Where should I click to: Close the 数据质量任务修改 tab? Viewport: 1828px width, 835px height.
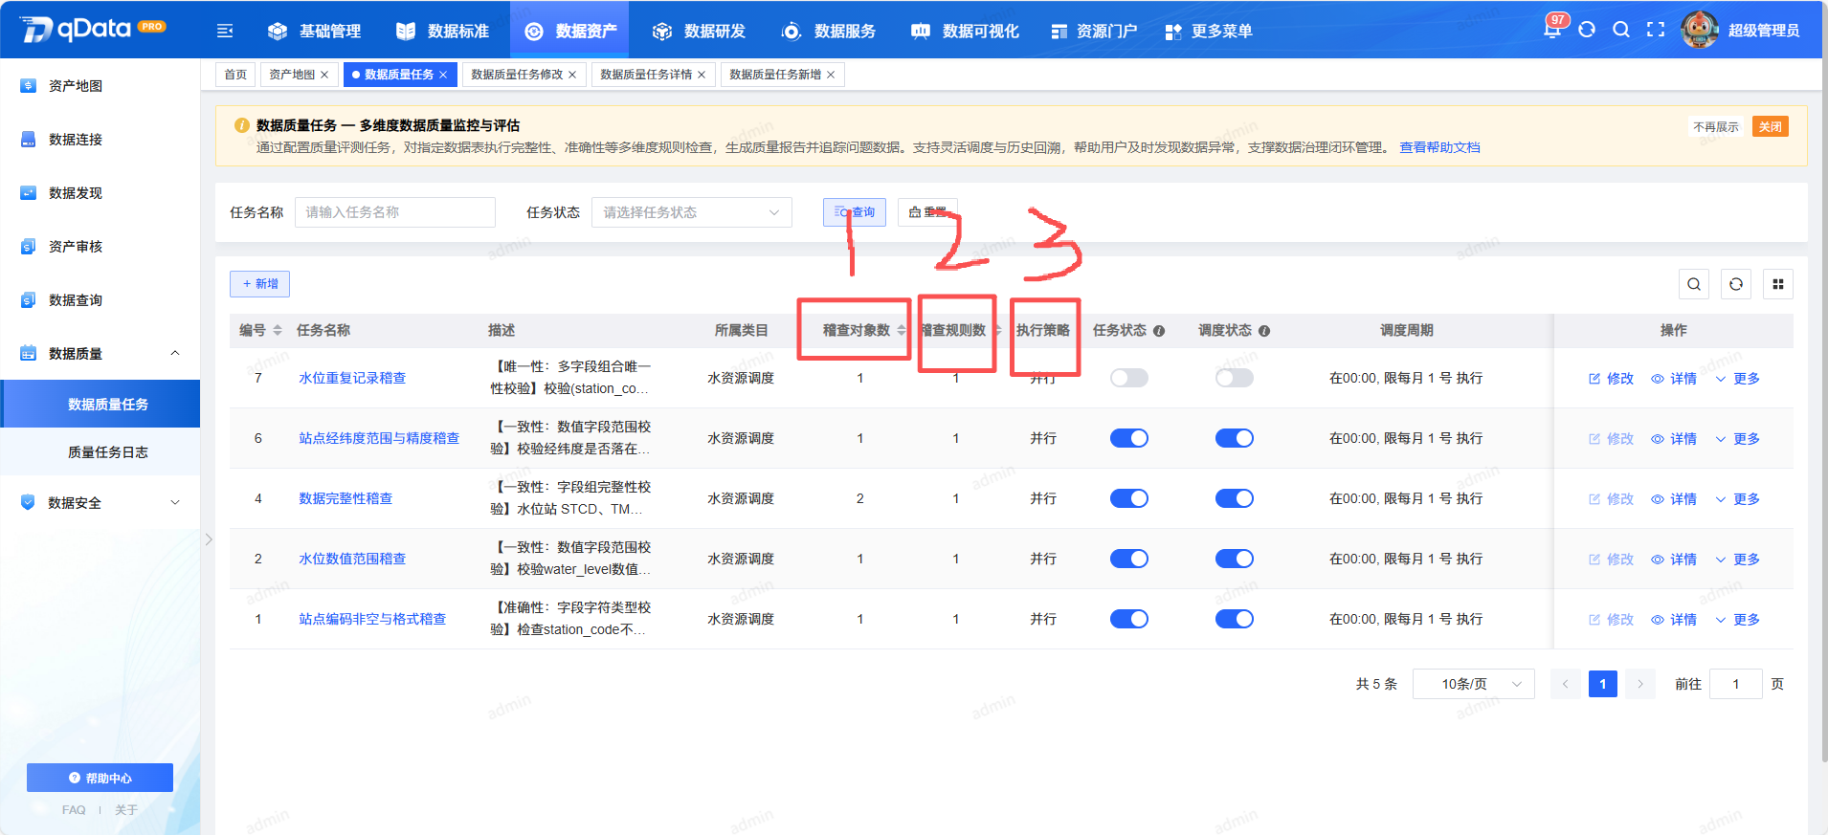click(x=572, y=75)
